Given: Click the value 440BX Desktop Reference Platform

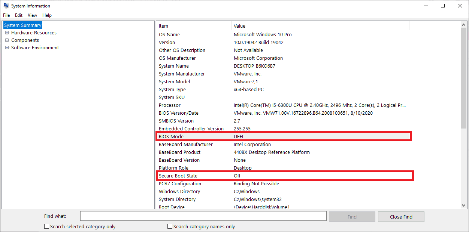Looking at the screenshot, I should click(272, 152).
